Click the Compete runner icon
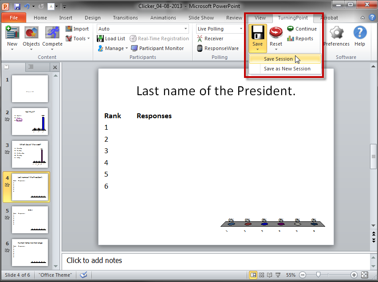The width and height of the screenshot is (378, 282). (x=52, y=33)
